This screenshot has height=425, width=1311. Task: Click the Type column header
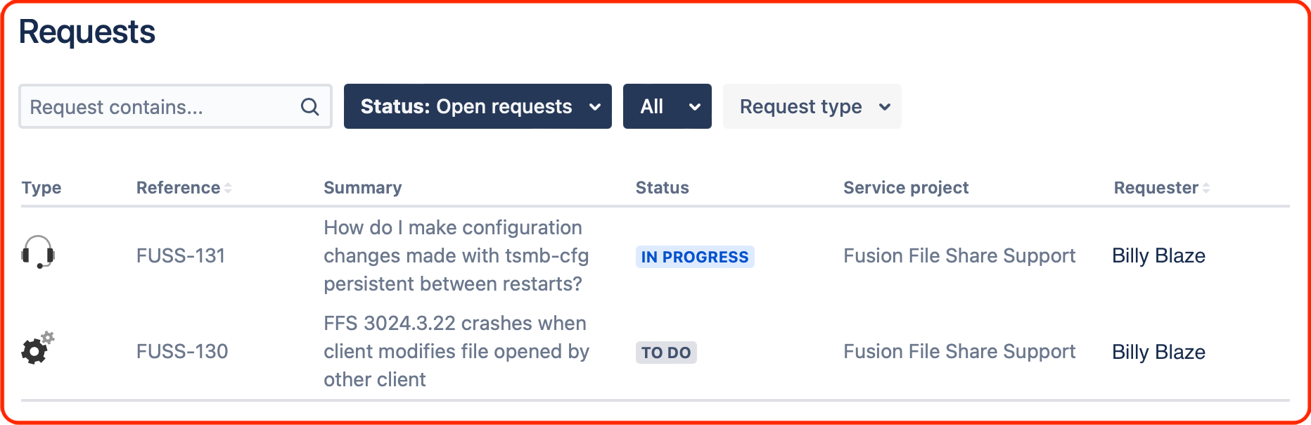click(x=41, y=187)
